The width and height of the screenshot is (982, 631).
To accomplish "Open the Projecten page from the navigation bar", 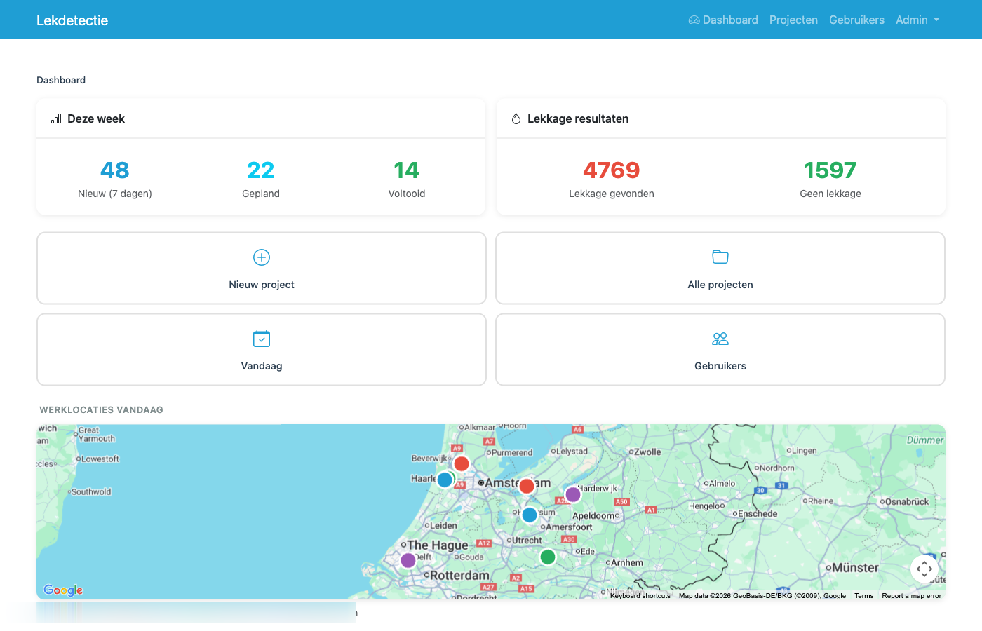I will (x=793, y=20).
